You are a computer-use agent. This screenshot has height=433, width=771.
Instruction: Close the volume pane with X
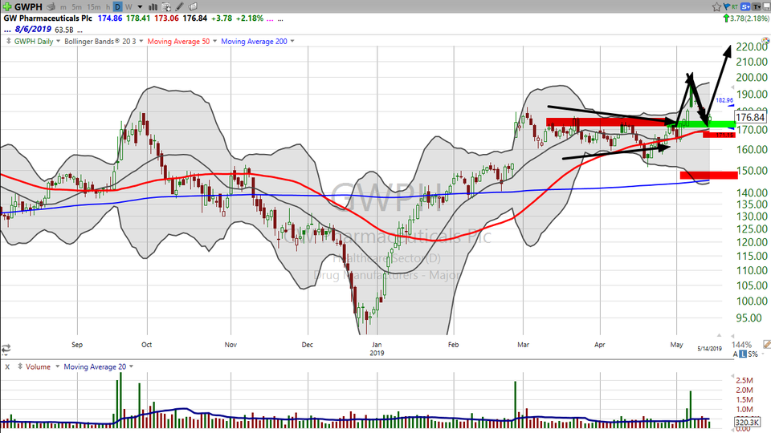click(x=7, y=366)
